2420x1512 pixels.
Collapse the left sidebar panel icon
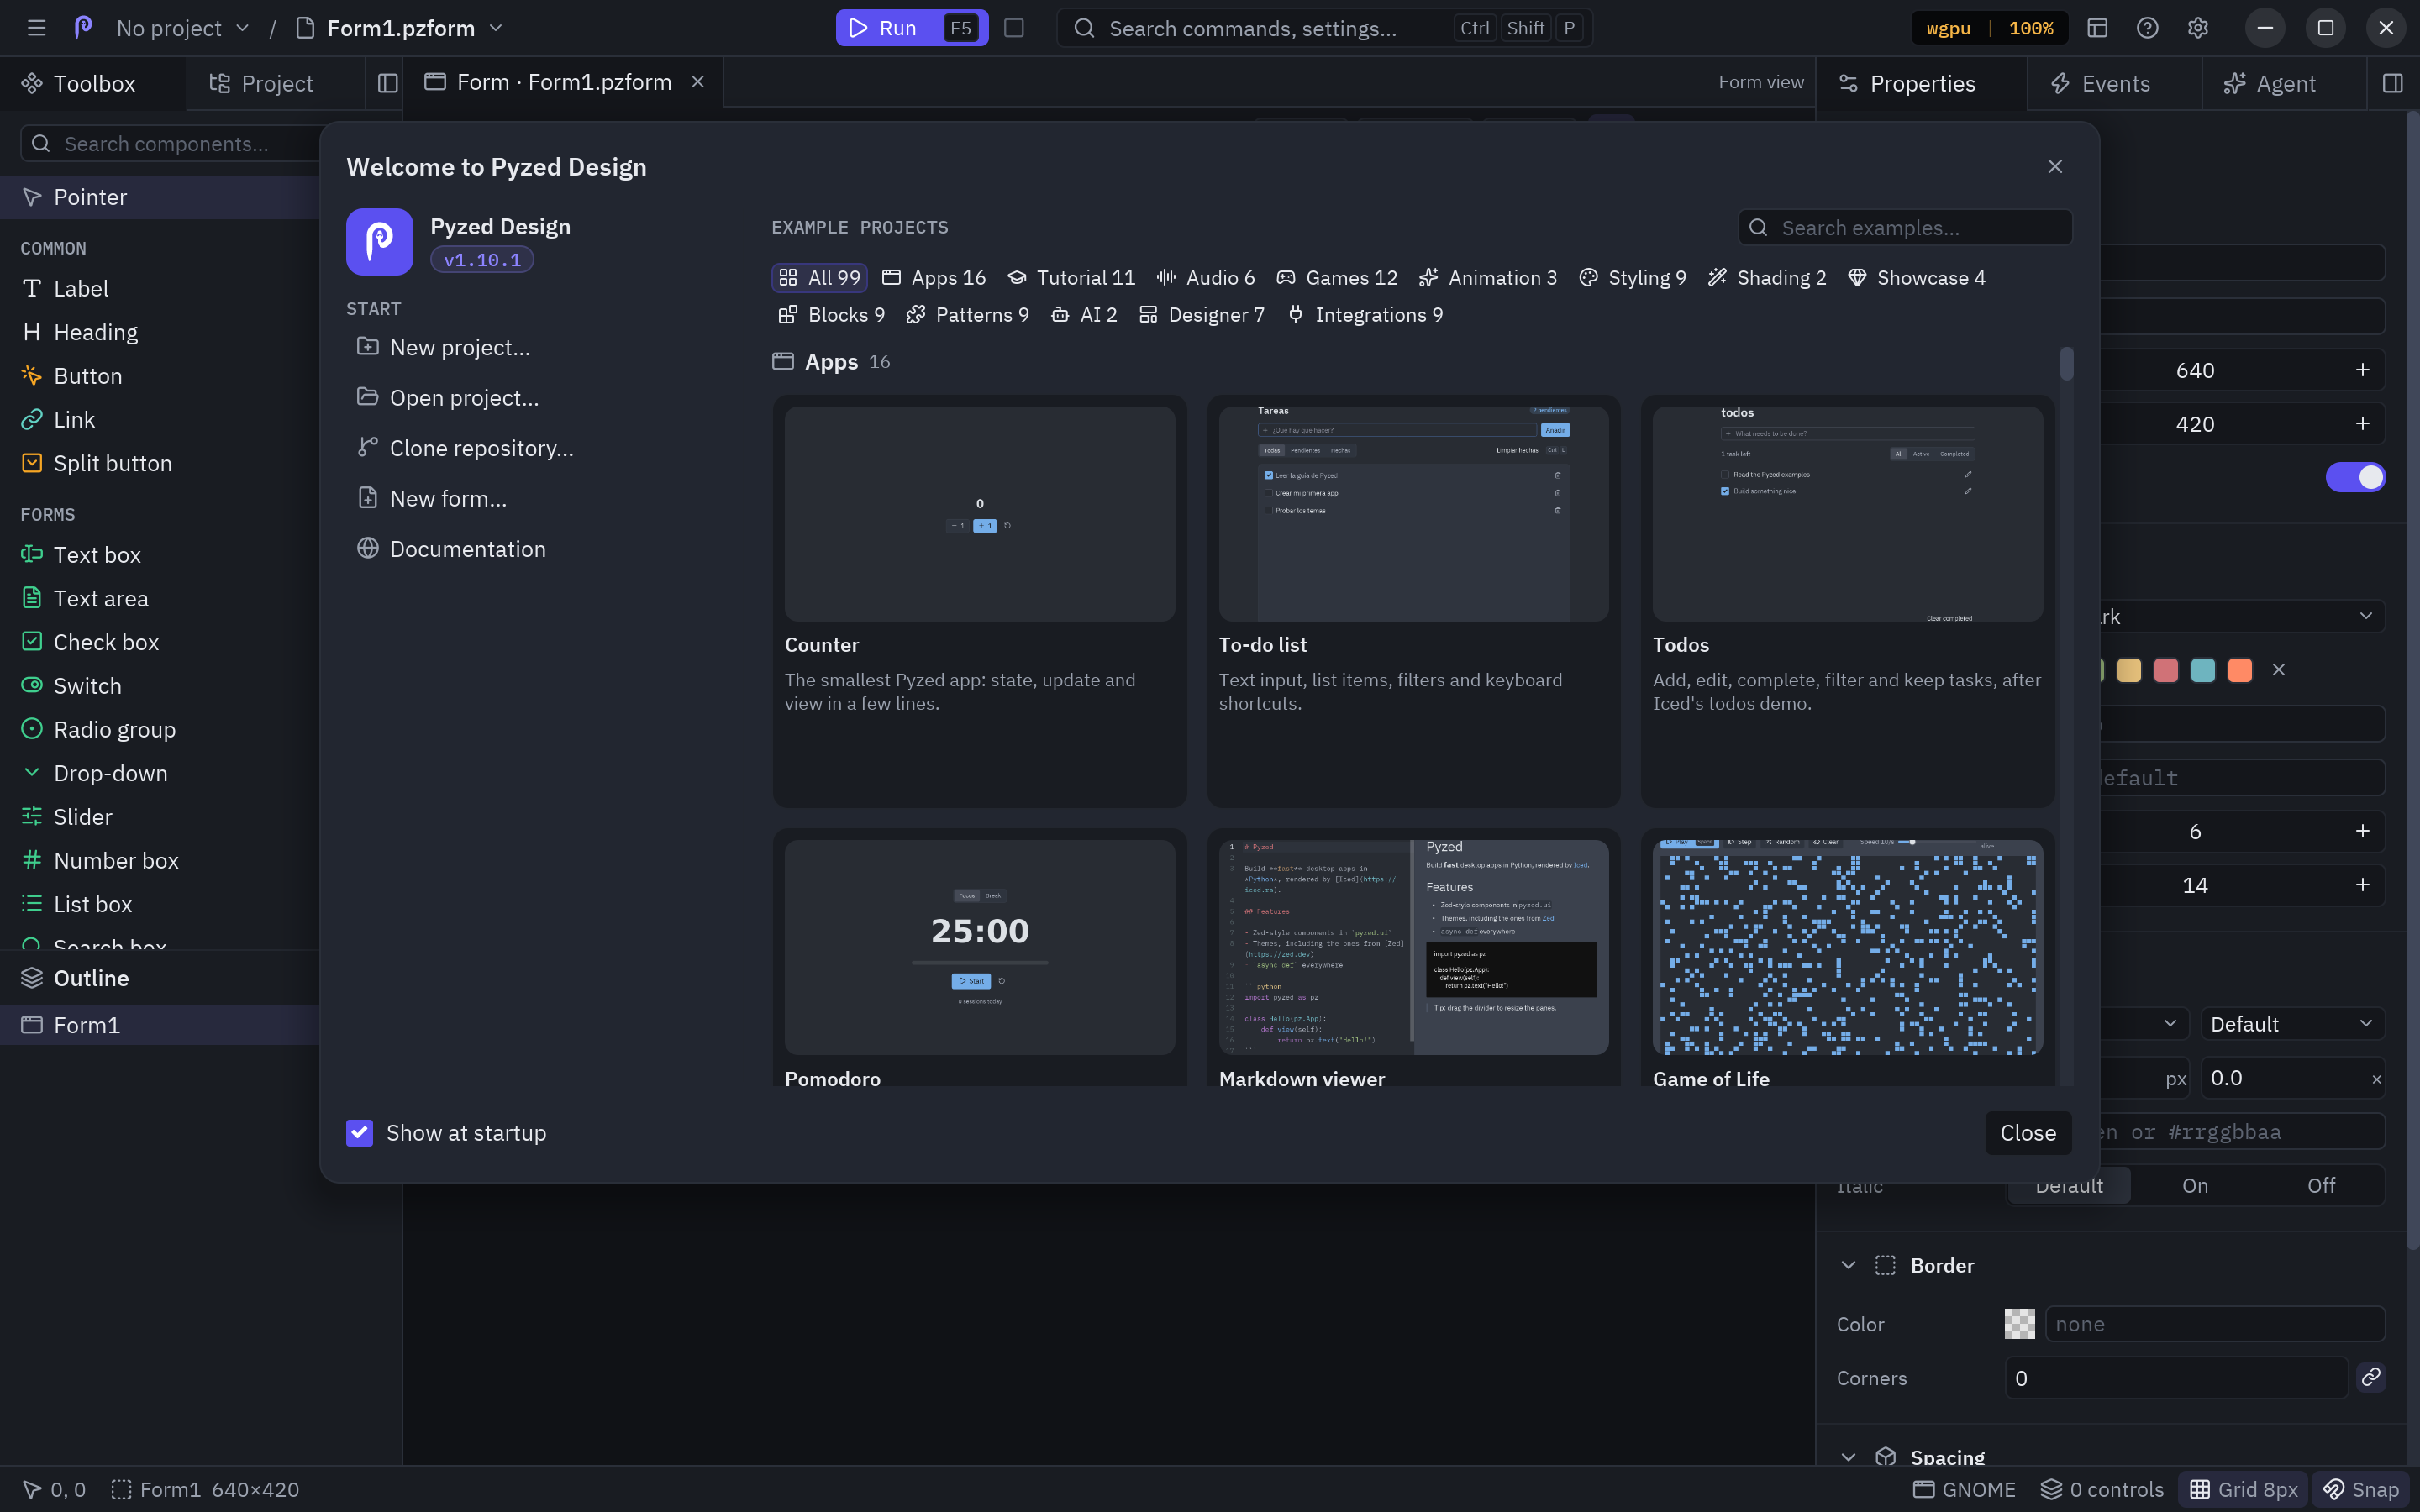[x=388, y=83]
